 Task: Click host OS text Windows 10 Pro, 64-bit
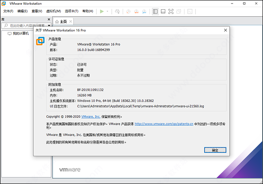tap(94, 101)
